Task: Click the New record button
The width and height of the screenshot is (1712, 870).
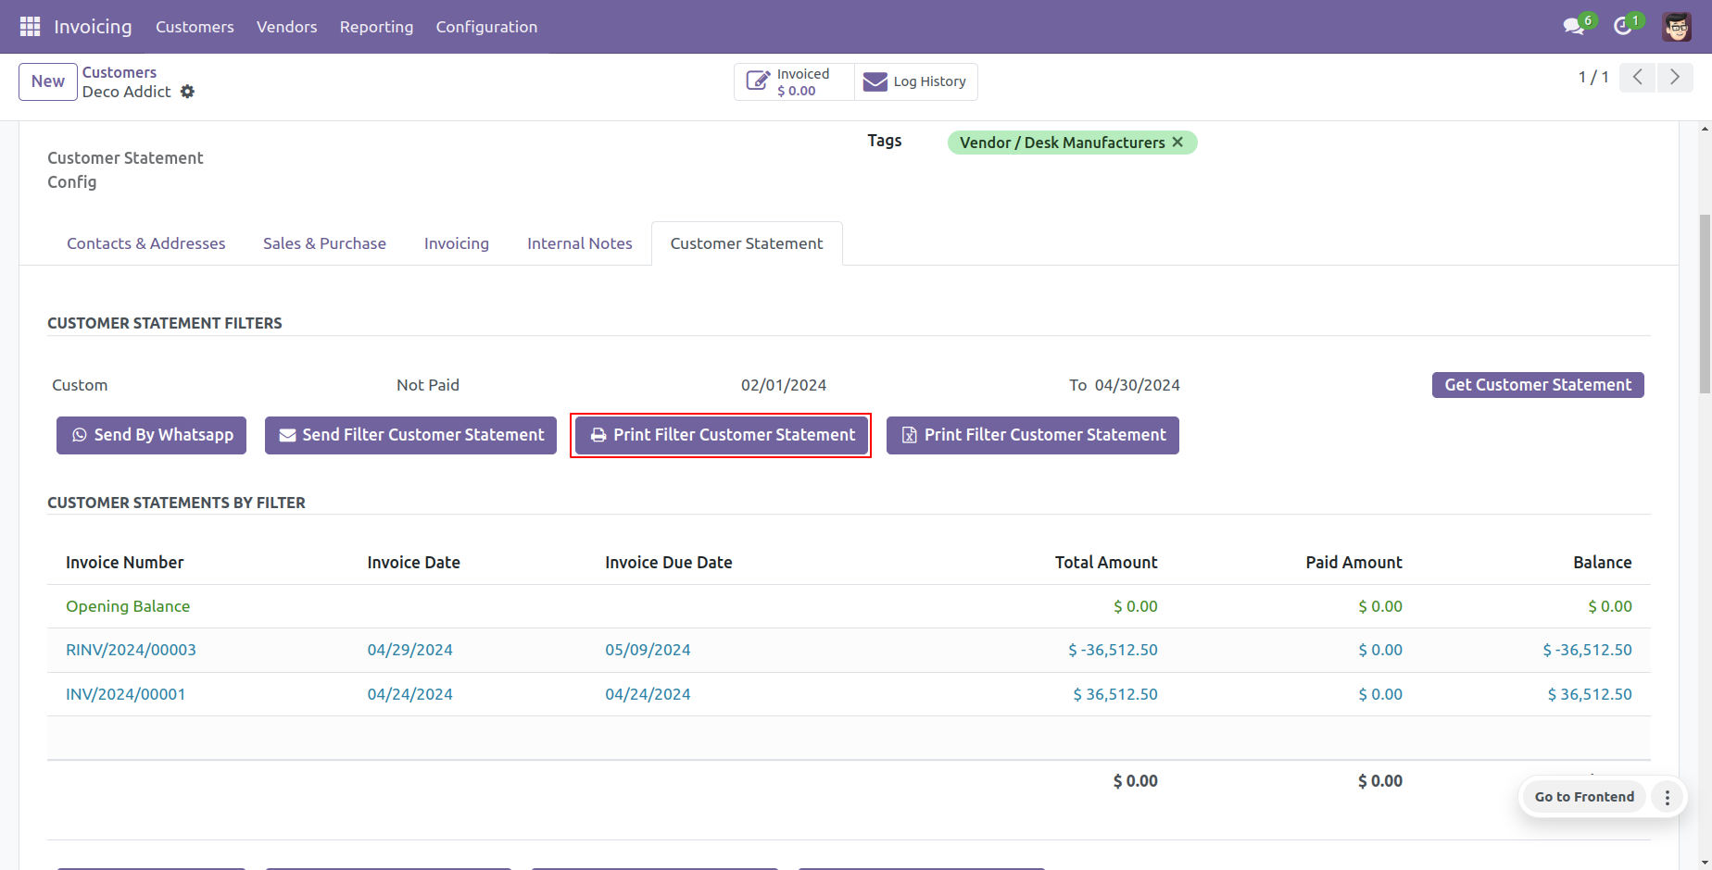Action: tap(48, 81)
